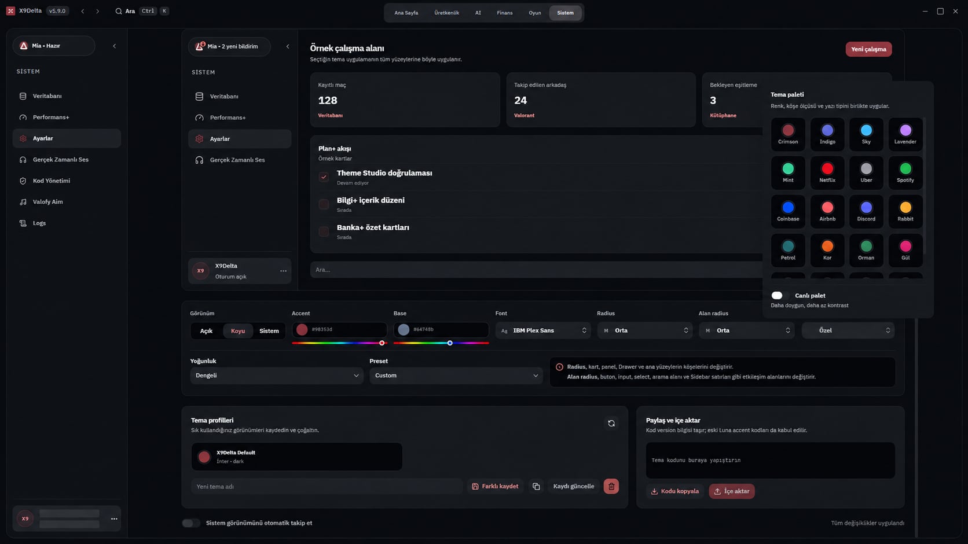Open Preset dropdown showing Custom

[x=456, y=376]
